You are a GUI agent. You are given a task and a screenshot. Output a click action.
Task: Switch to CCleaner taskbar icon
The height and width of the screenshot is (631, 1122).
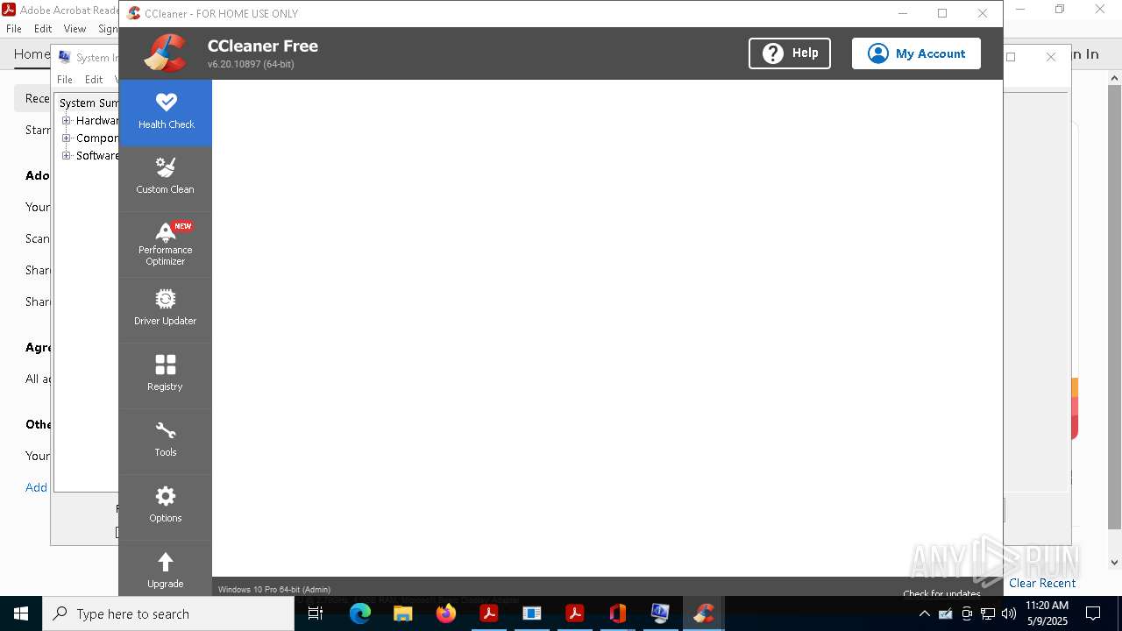pyautogui.click(x=703, y=613)
